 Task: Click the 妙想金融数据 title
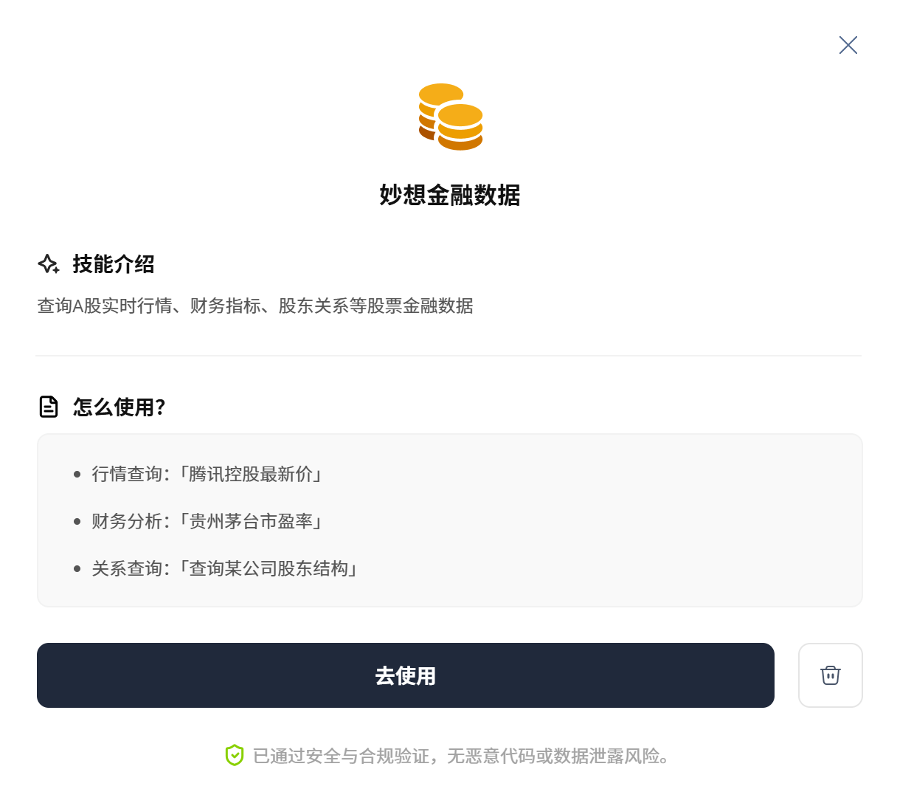[x=450, y=195]
